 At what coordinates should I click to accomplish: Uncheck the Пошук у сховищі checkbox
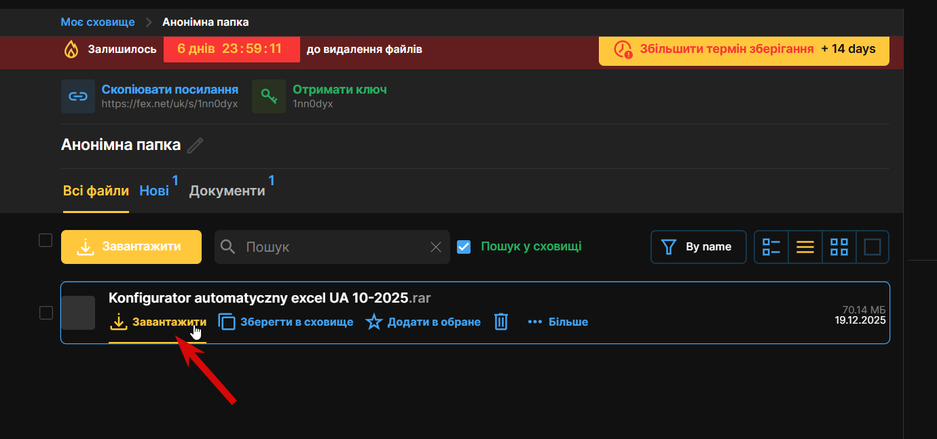point(464,246)
